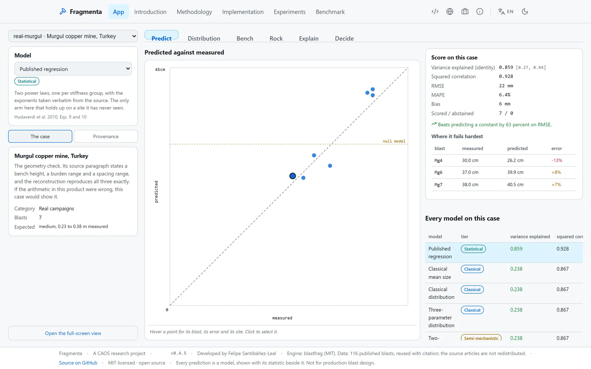Select the Published regression model row
This screenshot has height=369, width=591.
tap(504, 252)
